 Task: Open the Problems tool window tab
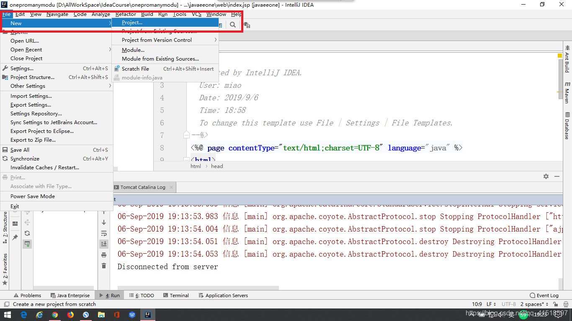coord(27,296)
